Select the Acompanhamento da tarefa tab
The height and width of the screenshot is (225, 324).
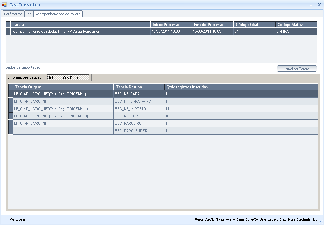click(x=58, y=14)
